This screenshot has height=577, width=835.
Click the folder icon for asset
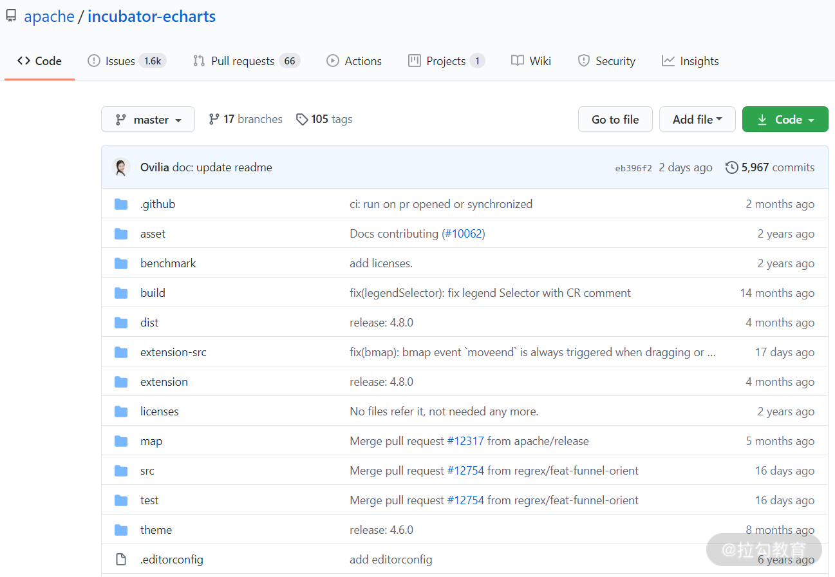click(121, 234)
